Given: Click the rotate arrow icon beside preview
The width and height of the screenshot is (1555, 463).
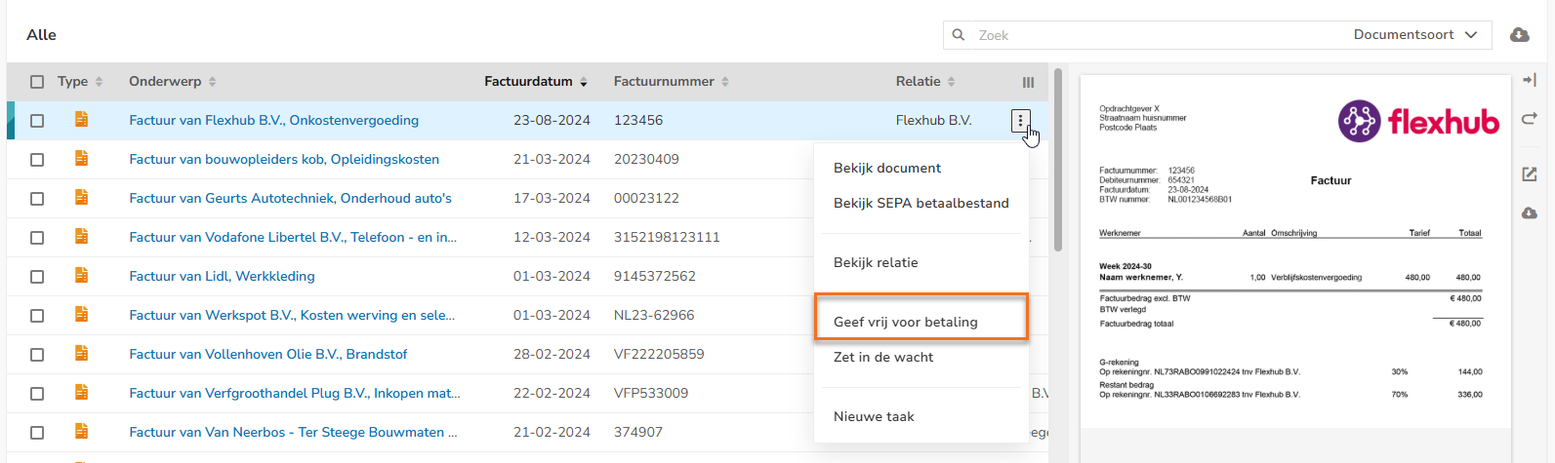Looking at the screenshot, I should (x=1530, y=119).
